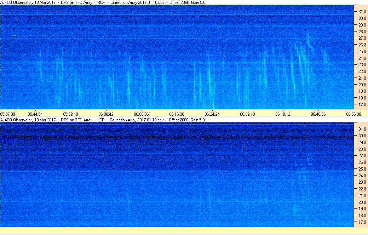The width and height of the screenshot is (368, 235).
Task: Select the 05:44:54 time label
Action: click(x=35, y=114)
